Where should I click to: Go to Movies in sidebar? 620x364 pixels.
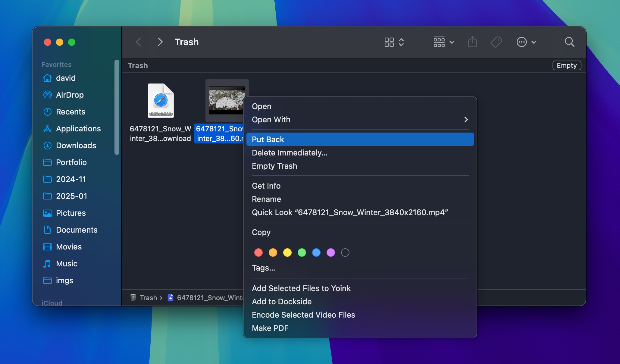click(69, 247)
